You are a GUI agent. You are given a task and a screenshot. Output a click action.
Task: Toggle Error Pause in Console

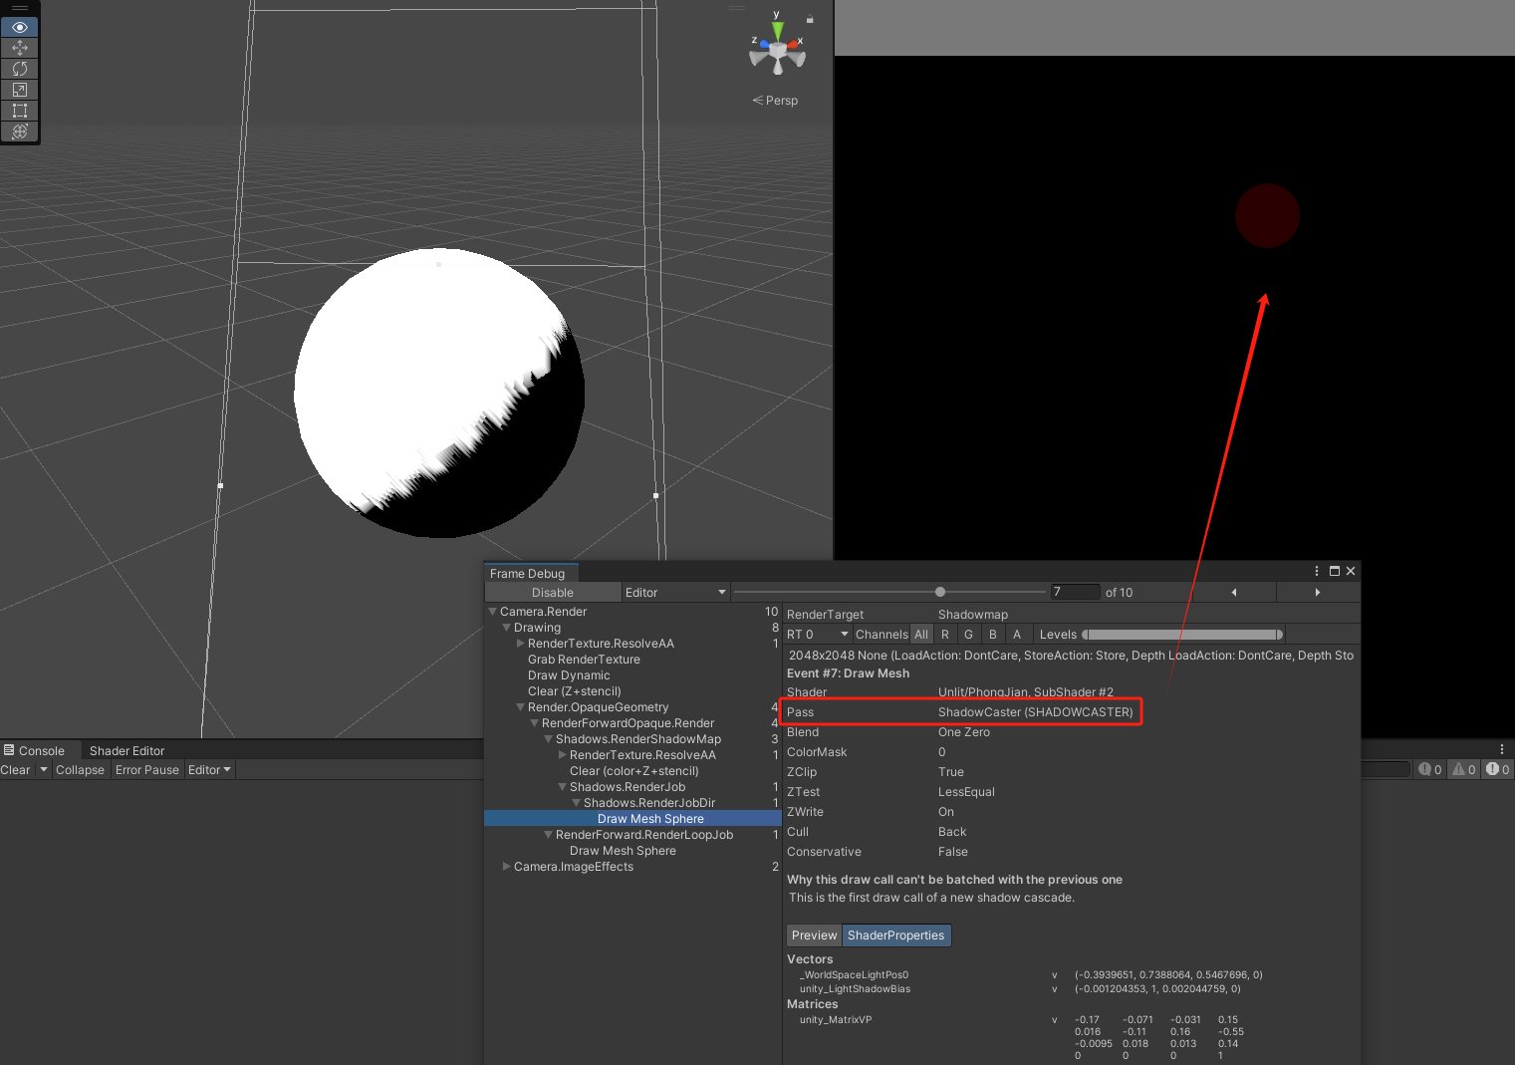tap(147, 770)
